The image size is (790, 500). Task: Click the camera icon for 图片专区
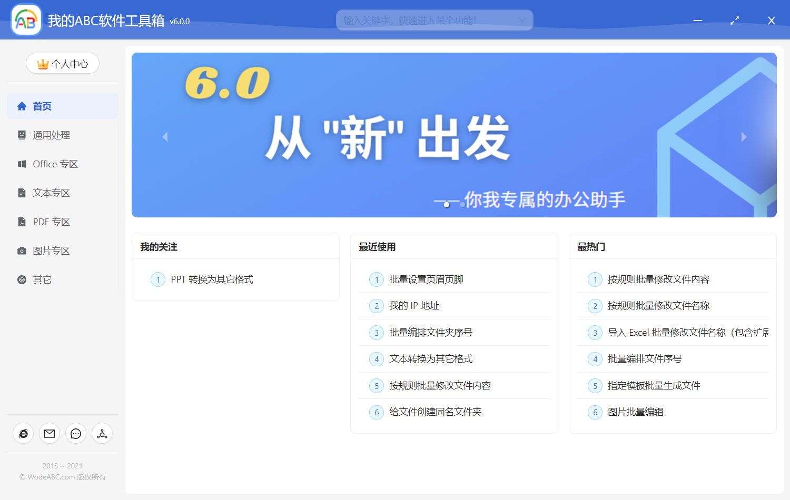pos(22,251)
